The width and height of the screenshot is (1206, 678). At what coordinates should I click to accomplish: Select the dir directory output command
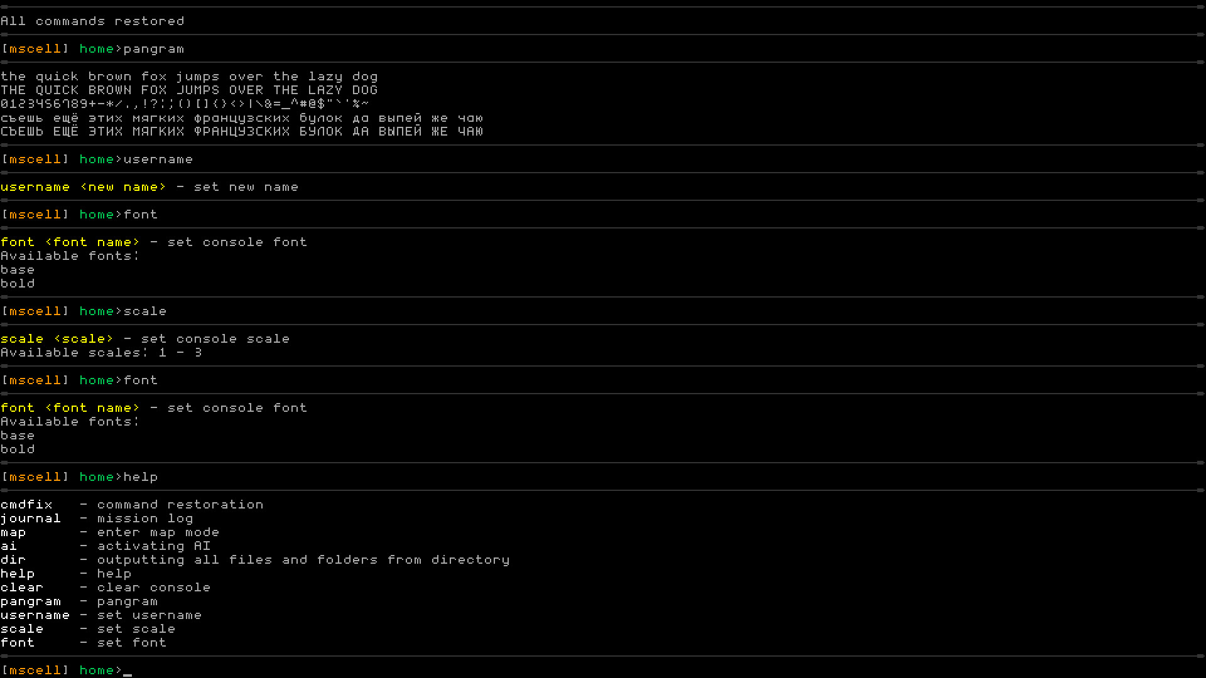click(13, 559)
